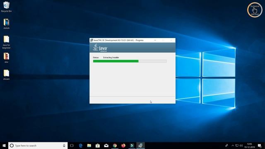The height and width of the screenshot is (149, 265).
Task: Select the Java installer taskbar button
Action: coord(140,145)
